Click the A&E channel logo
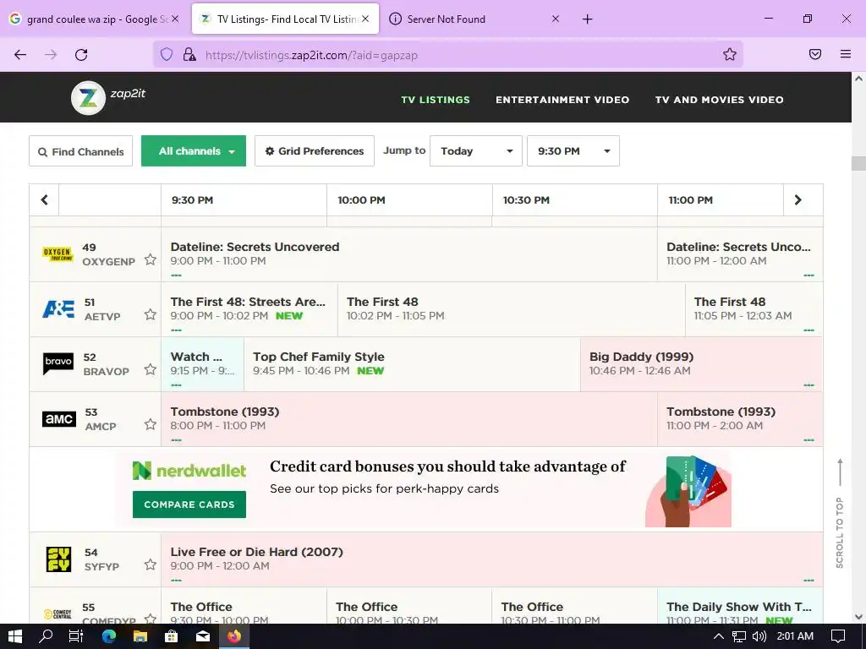The height and width of the screenshot is (649, 866). 58,309
